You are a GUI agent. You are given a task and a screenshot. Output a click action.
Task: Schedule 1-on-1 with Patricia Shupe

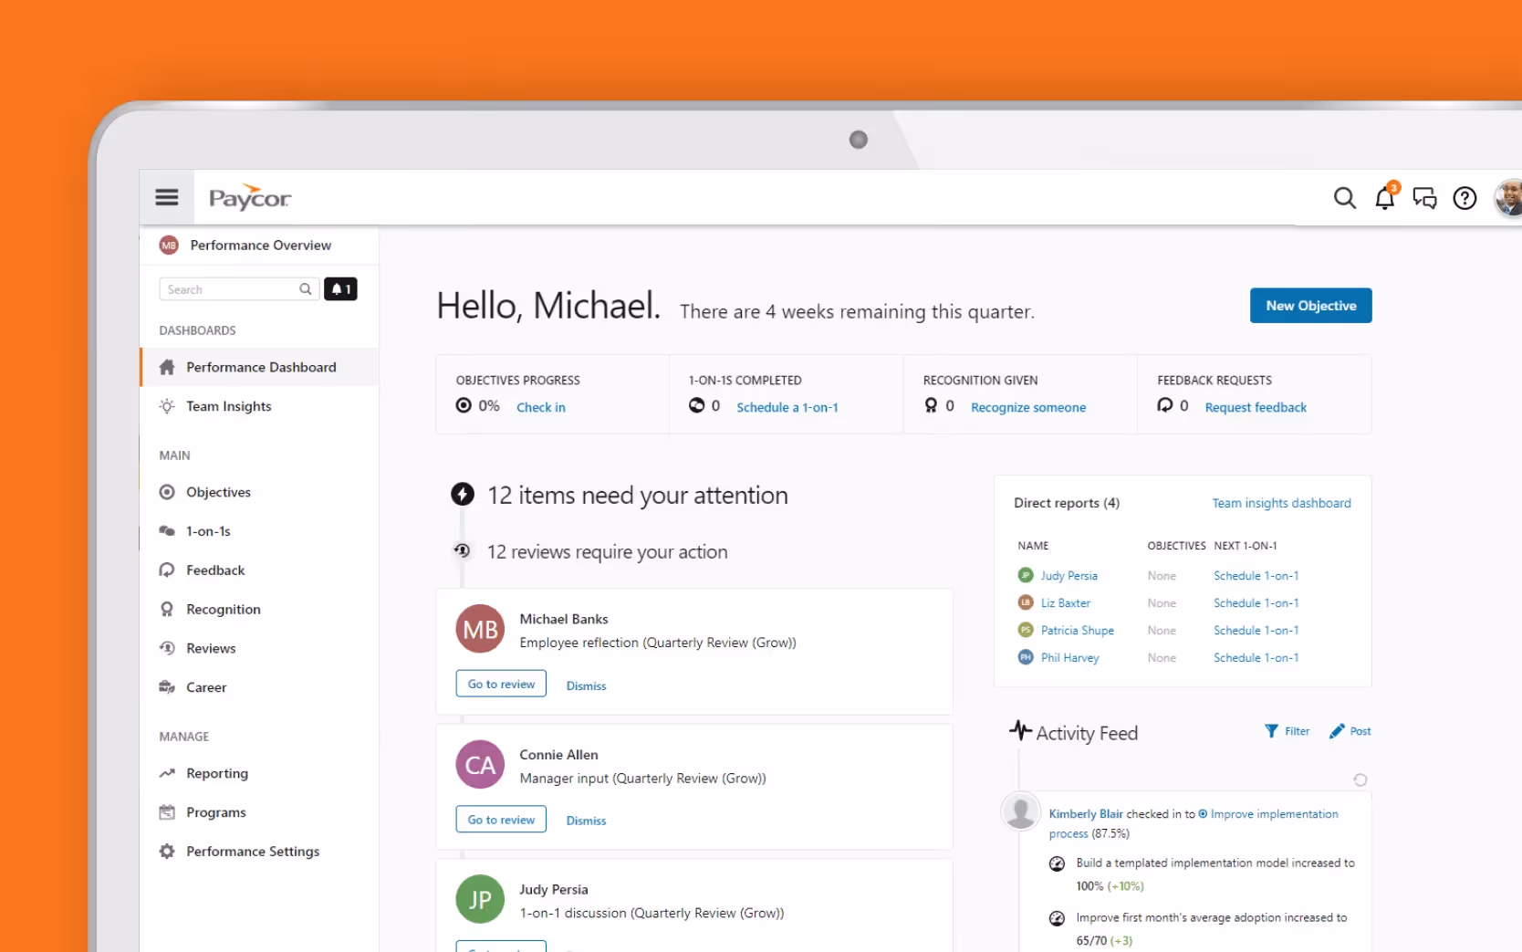[1256, 631]
